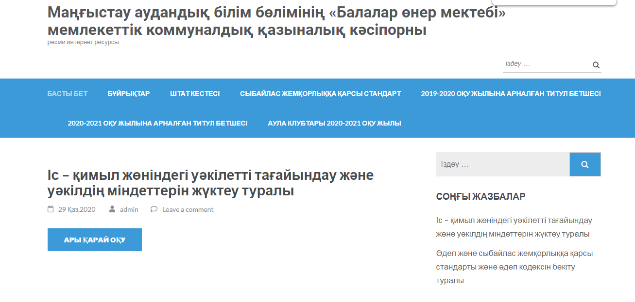Focus the sidebar Іздеу search box
635x302 pixels.
pos(503,164)
